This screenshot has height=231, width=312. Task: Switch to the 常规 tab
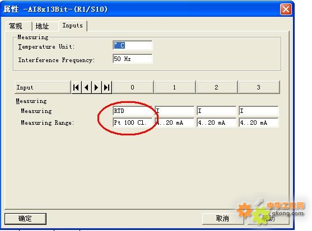tap(16, 26)
